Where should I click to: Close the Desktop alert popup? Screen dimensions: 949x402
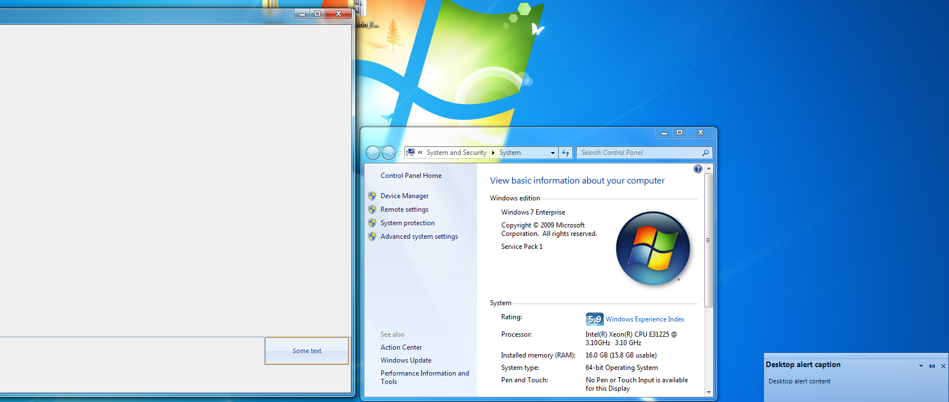pyautogui.click(x=943, y=366)
